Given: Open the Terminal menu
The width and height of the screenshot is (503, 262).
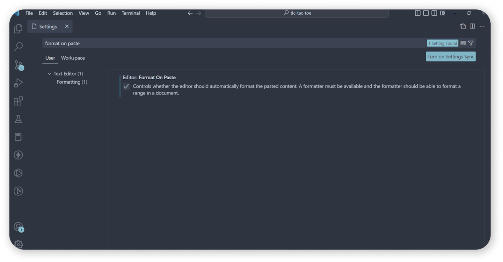Looking at the screenshot, I should click(x=131, y=13).
